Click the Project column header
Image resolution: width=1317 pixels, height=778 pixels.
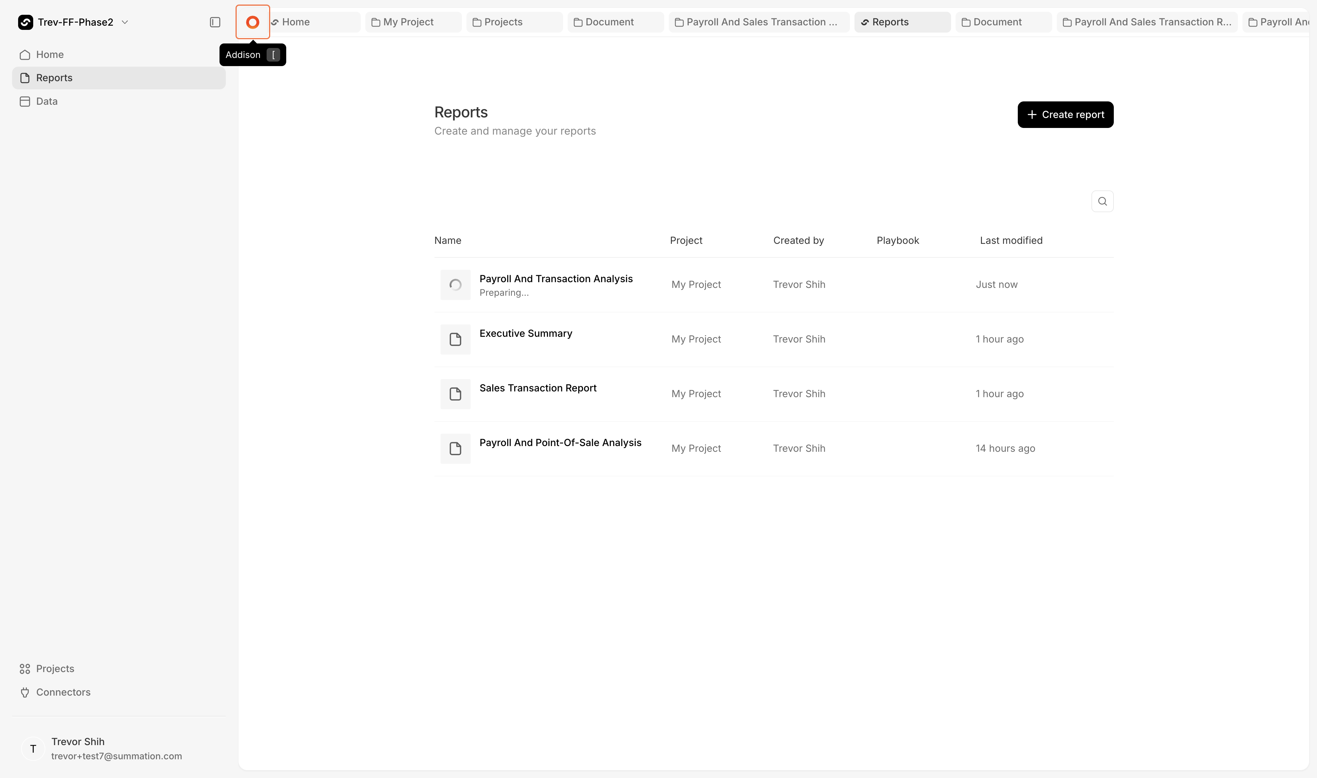click(x=685, y=241)
